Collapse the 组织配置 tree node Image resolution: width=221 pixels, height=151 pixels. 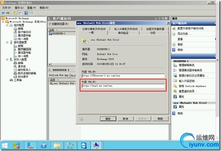point(7,25)
